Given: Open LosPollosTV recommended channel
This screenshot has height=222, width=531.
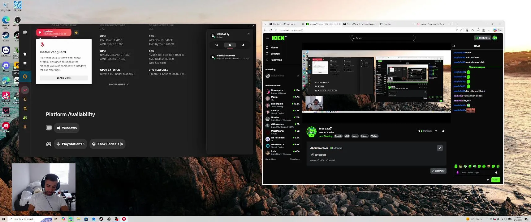Looking at the screenshot, I should pyautogui.click(x=282, y=146).
